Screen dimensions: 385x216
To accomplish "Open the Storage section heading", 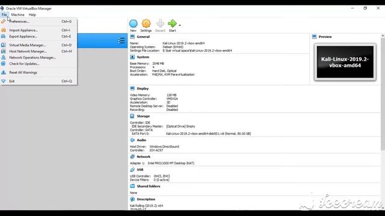I will tap(143, 116).
